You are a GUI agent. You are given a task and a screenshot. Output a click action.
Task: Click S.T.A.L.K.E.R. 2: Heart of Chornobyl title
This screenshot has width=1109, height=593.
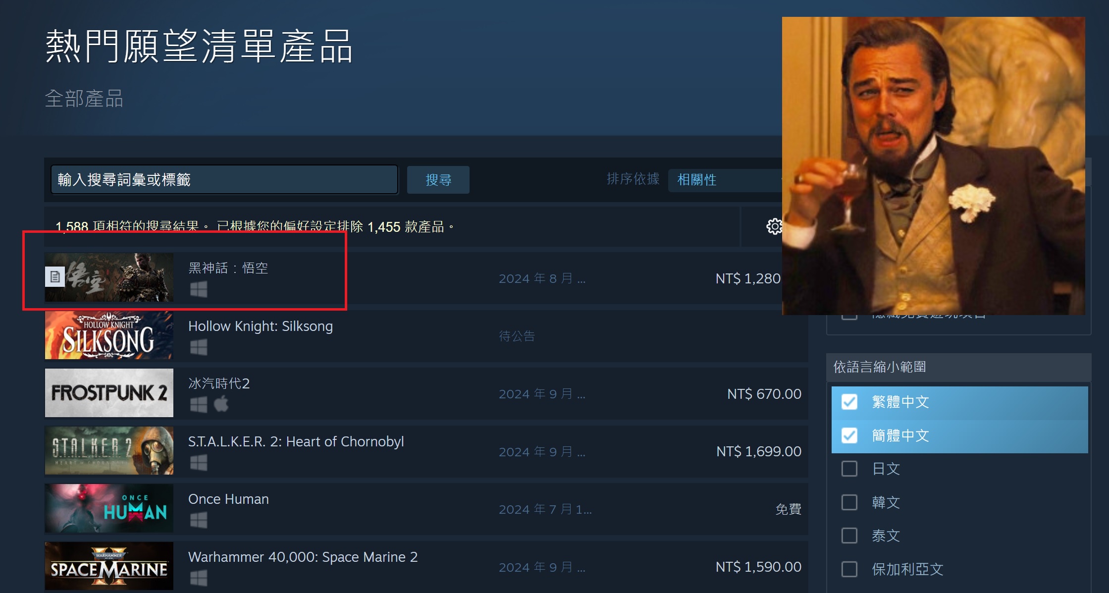(296, 441)
